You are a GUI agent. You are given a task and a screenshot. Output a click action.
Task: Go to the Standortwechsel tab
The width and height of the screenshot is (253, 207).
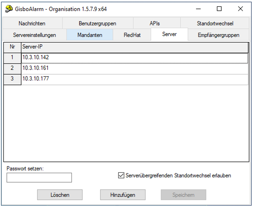click(215, 24)
